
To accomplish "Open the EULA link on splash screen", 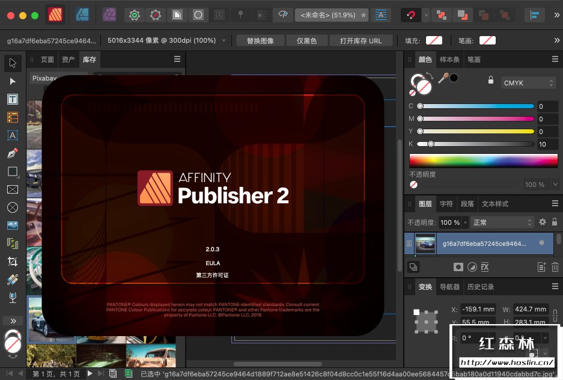I will 213,263.
